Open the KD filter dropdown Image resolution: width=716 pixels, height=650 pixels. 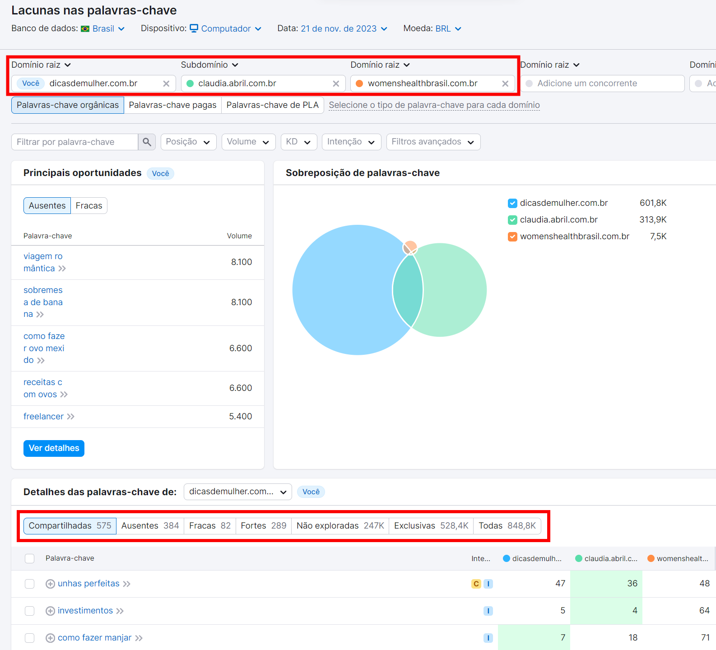(299, 142)
